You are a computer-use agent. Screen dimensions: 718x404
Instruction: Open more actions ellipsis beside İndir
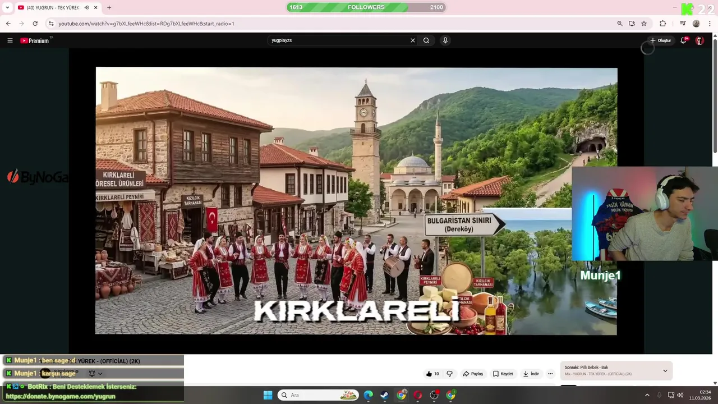pyautogui.click(x=550, y=374)
